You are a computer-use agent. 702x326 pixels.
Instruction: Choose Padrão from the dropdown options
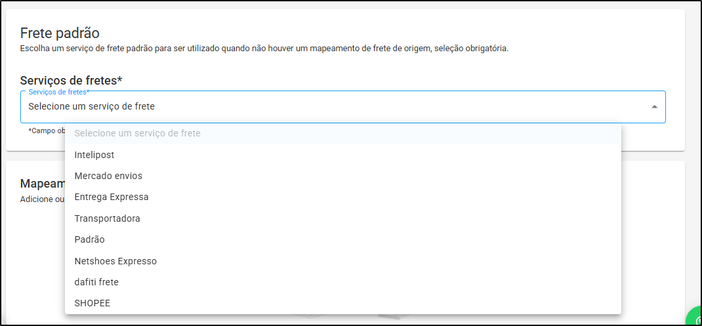click(343, 239)
